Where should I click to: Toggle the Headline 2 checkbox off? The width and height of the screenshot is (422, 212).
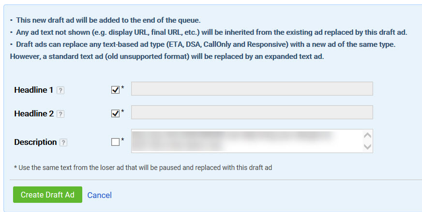(x=115, y=113)
